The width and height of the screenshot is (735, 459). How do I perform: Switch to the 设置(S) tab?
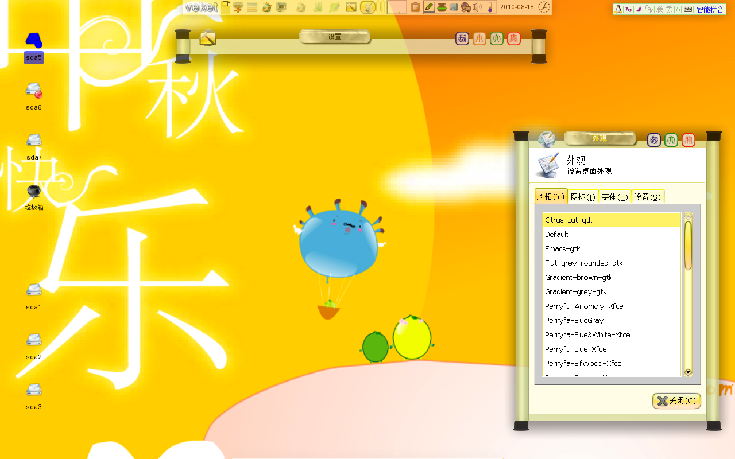click(x=648, y=197)
